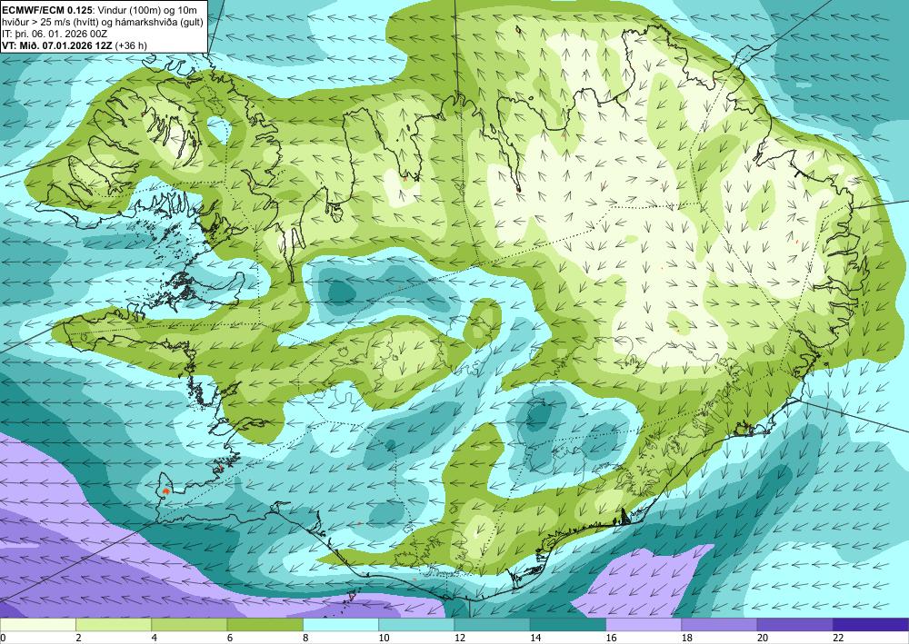The image size is (909, 644).
Task: Click the light cyan 8–10 legend swatch
Action: tap(341, 625)
